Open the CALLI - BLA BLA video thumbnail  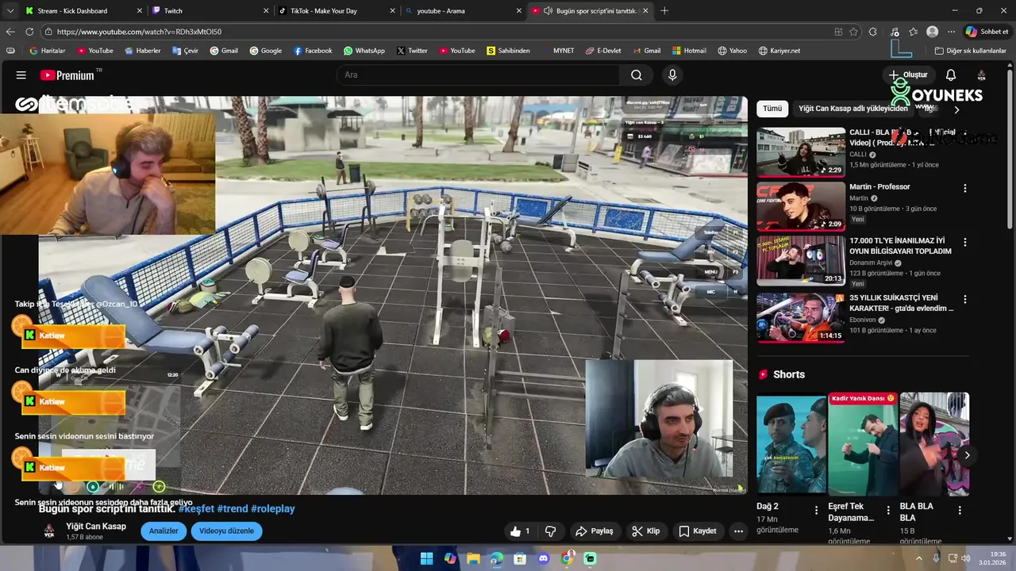[800, 152]
